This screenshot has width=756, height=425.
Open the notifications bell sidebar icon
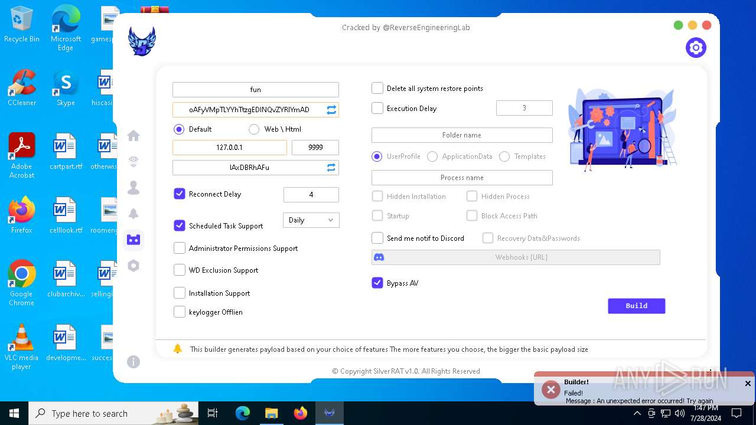pyautogui.click(x=133, y=214)
